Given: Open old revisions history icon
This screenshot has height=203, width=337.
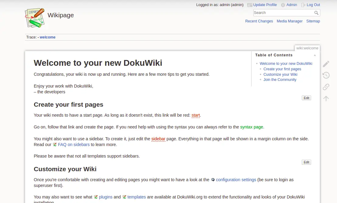Looking at the screenshot, I should pyautogui.click(x=326, y=75).
